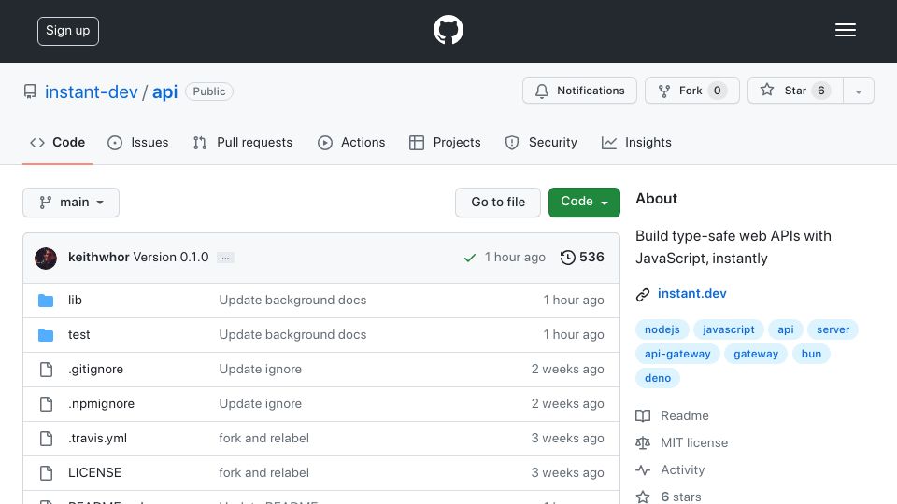Select the nodejs topic tag
Viewport: 897px width, 504px height.
coord(662,329)
